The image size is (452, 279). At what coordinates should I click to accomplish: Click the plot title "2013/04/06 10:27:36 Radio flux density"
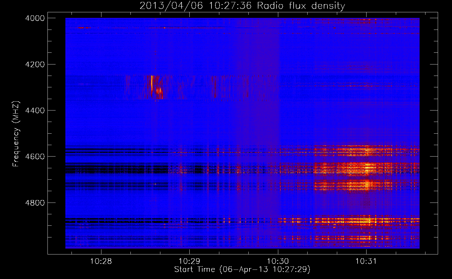point(242,6)
